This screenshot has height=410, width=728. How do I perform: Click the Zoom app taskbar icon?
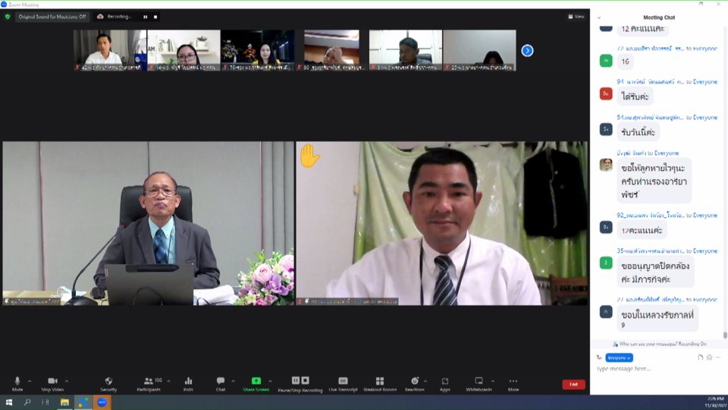pyautogui.click(x=102, y=402)
